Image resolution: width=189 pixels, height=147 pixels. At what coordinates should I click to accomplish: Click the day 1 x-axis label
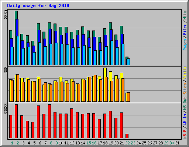click(x=12, y=143)
